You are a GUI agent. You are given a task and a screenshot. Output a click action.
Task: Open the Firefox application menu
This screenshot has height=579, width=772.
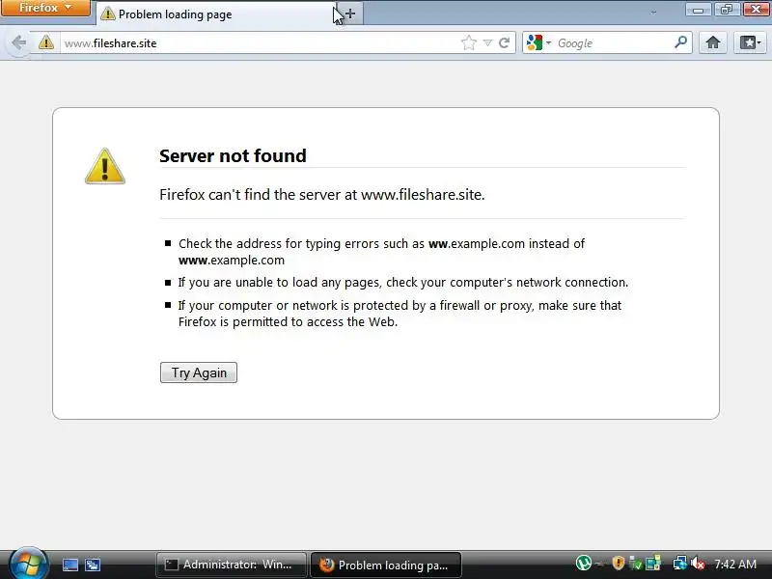(x=45, y=8)
